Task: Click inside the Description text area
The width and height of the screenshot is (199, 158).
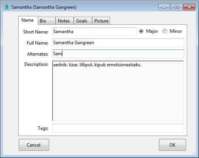Action: pos(118,91)
